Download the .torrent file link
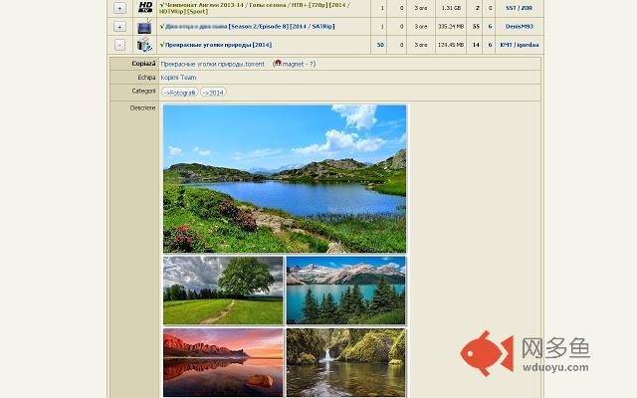 coord(212,64)
